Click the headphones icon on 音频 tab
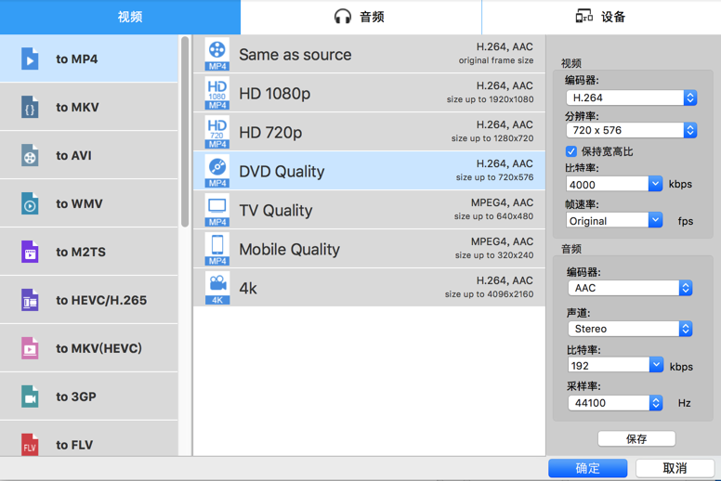This screenshot has width=721, height=481. tap(343, 17)
